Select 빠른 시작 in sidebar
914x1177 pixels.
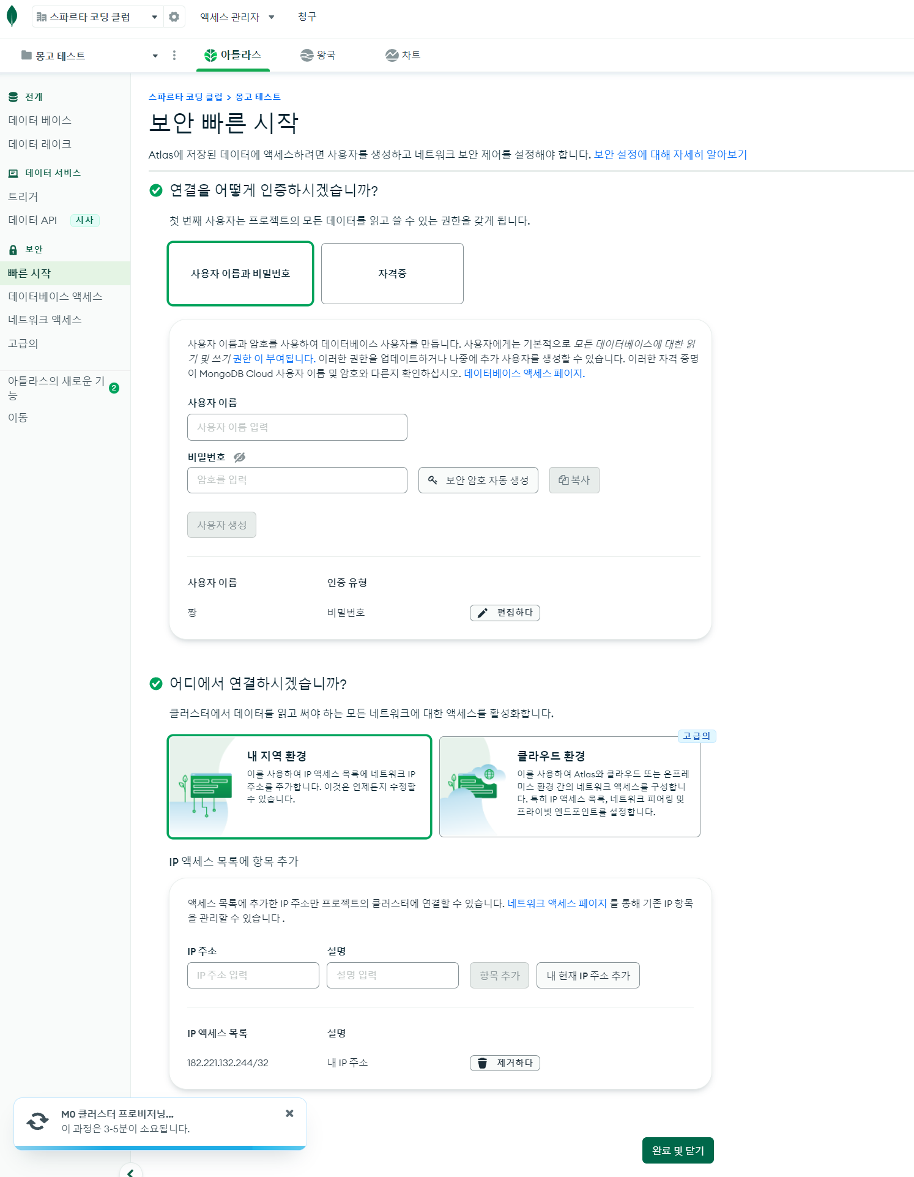[x=65, y=274]
